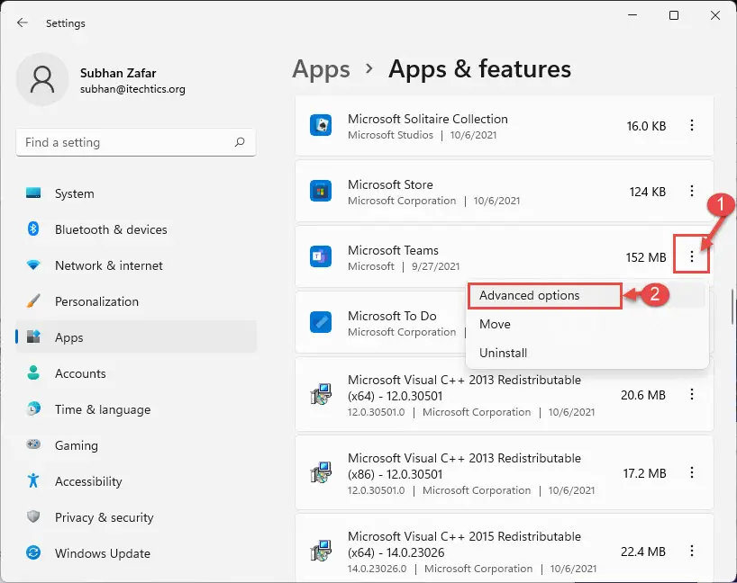
Task: Click the 16.0 KB size value
Action: click(x=646, y=126)
